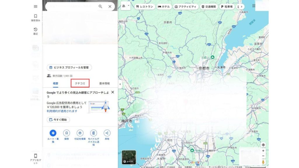The image size is (299, 168).
Task: Show more category chips arrow
Action: (x=241, y=6)
